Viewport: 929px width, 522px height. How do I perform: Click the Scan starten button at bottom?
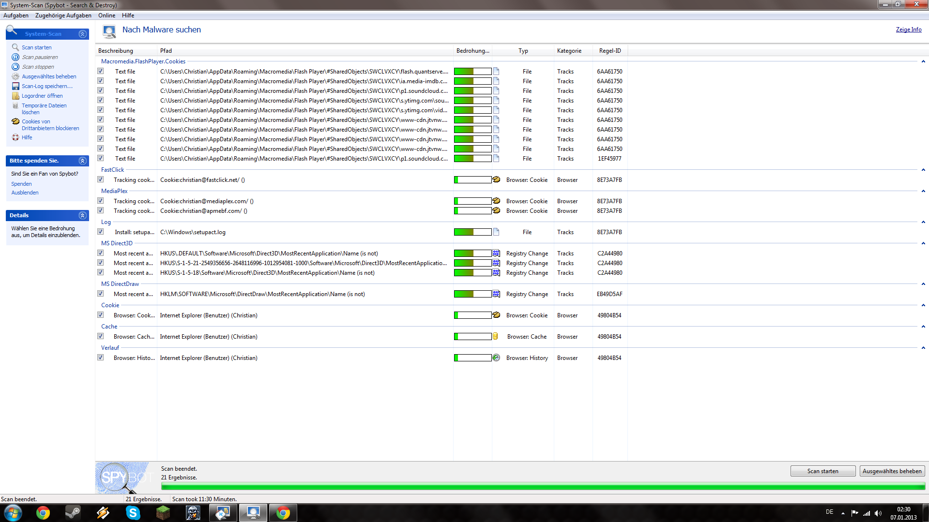pyautogui.click(x=822, y=471)
